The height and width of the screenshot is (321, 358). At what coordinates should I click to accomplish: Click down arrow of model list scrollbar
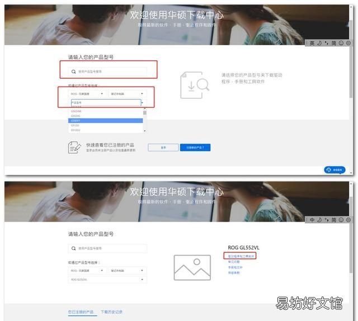click(x=145, y=131)
